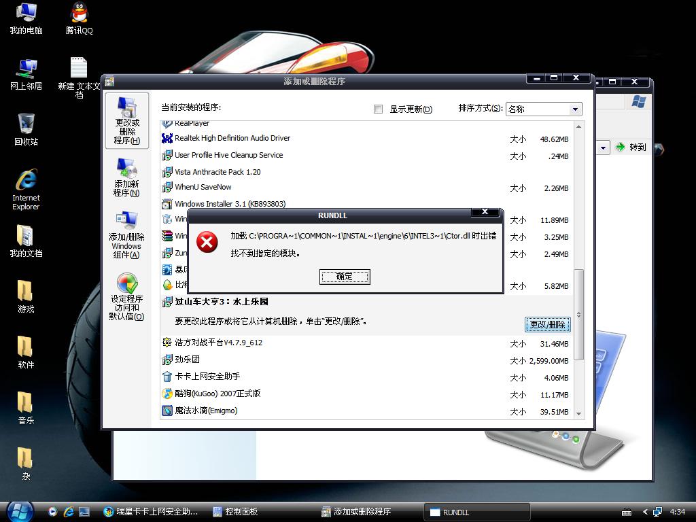Toggle the 显示更新 checkbox
Screen dimensions: 696x522
click(378, 109)
